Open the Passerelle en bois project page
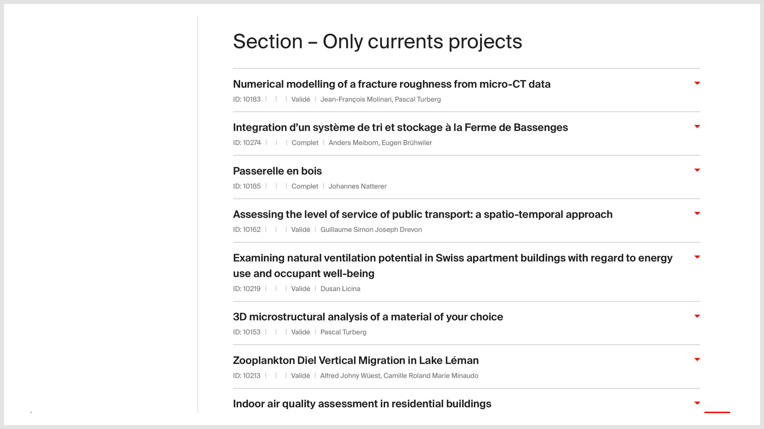Image resolution: width=764 pixels, height=429 pixels. tap(277, 171)
